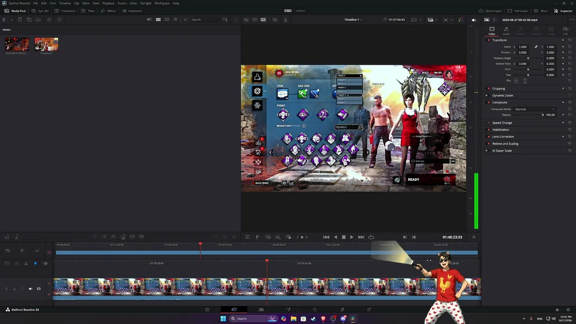This screenshot has height=324, width=576.
Task: Switch Inspector to the Audio tab
Action: pos(506,31)
